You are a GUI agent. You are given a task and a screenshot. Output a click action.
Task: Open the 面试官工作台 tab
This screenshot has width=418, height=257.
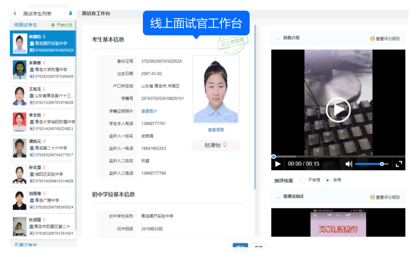click(96, 14)
